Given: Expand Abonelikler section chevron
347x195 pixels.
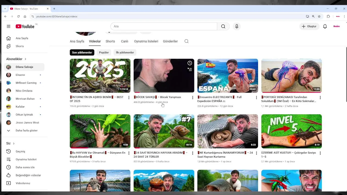Looking at the screenshot, I should 25,59.
